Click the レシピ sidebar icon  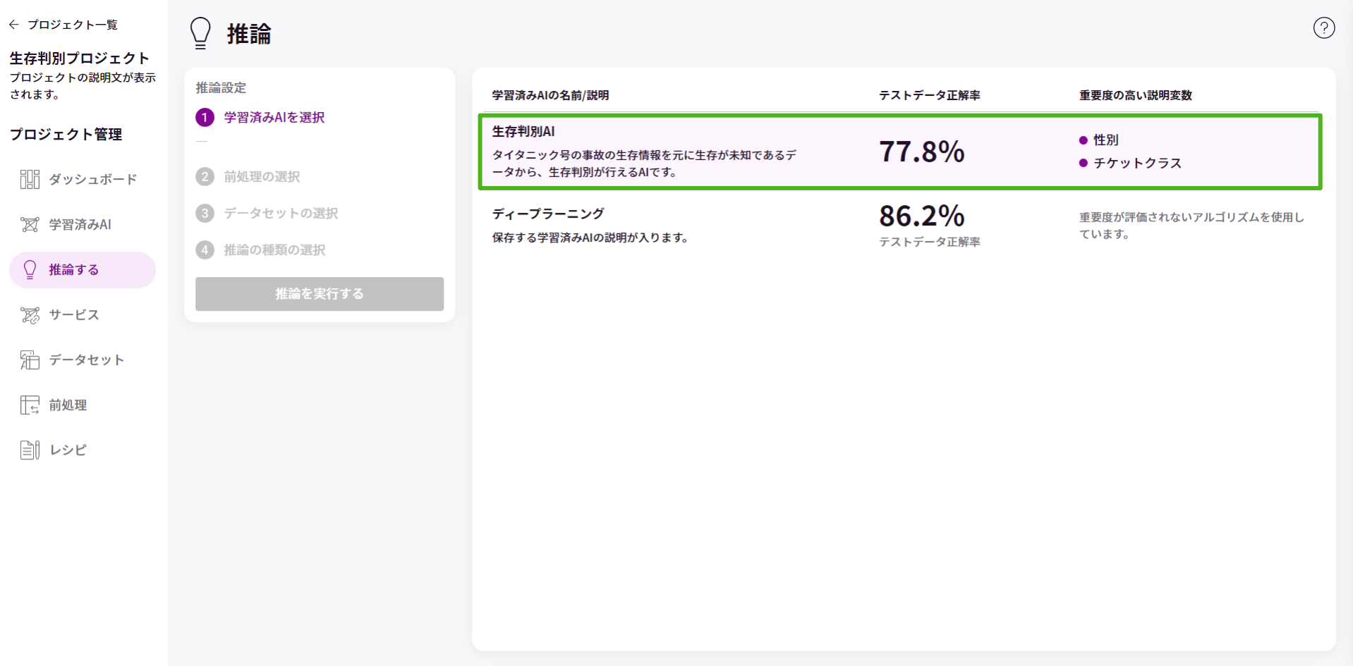30,450
